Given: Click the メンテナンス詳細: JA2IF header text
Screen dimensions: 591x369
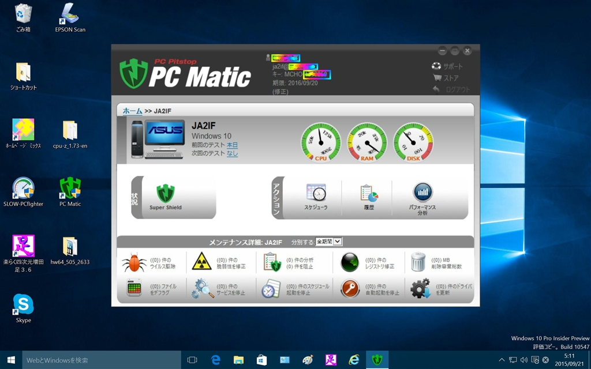Looking at the screenshot, I should click(x=245, y=242).
